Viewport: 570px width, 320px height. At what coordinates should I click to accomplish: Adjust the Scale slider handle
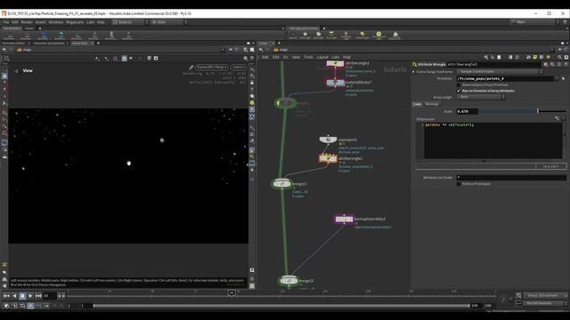(538, 111)
